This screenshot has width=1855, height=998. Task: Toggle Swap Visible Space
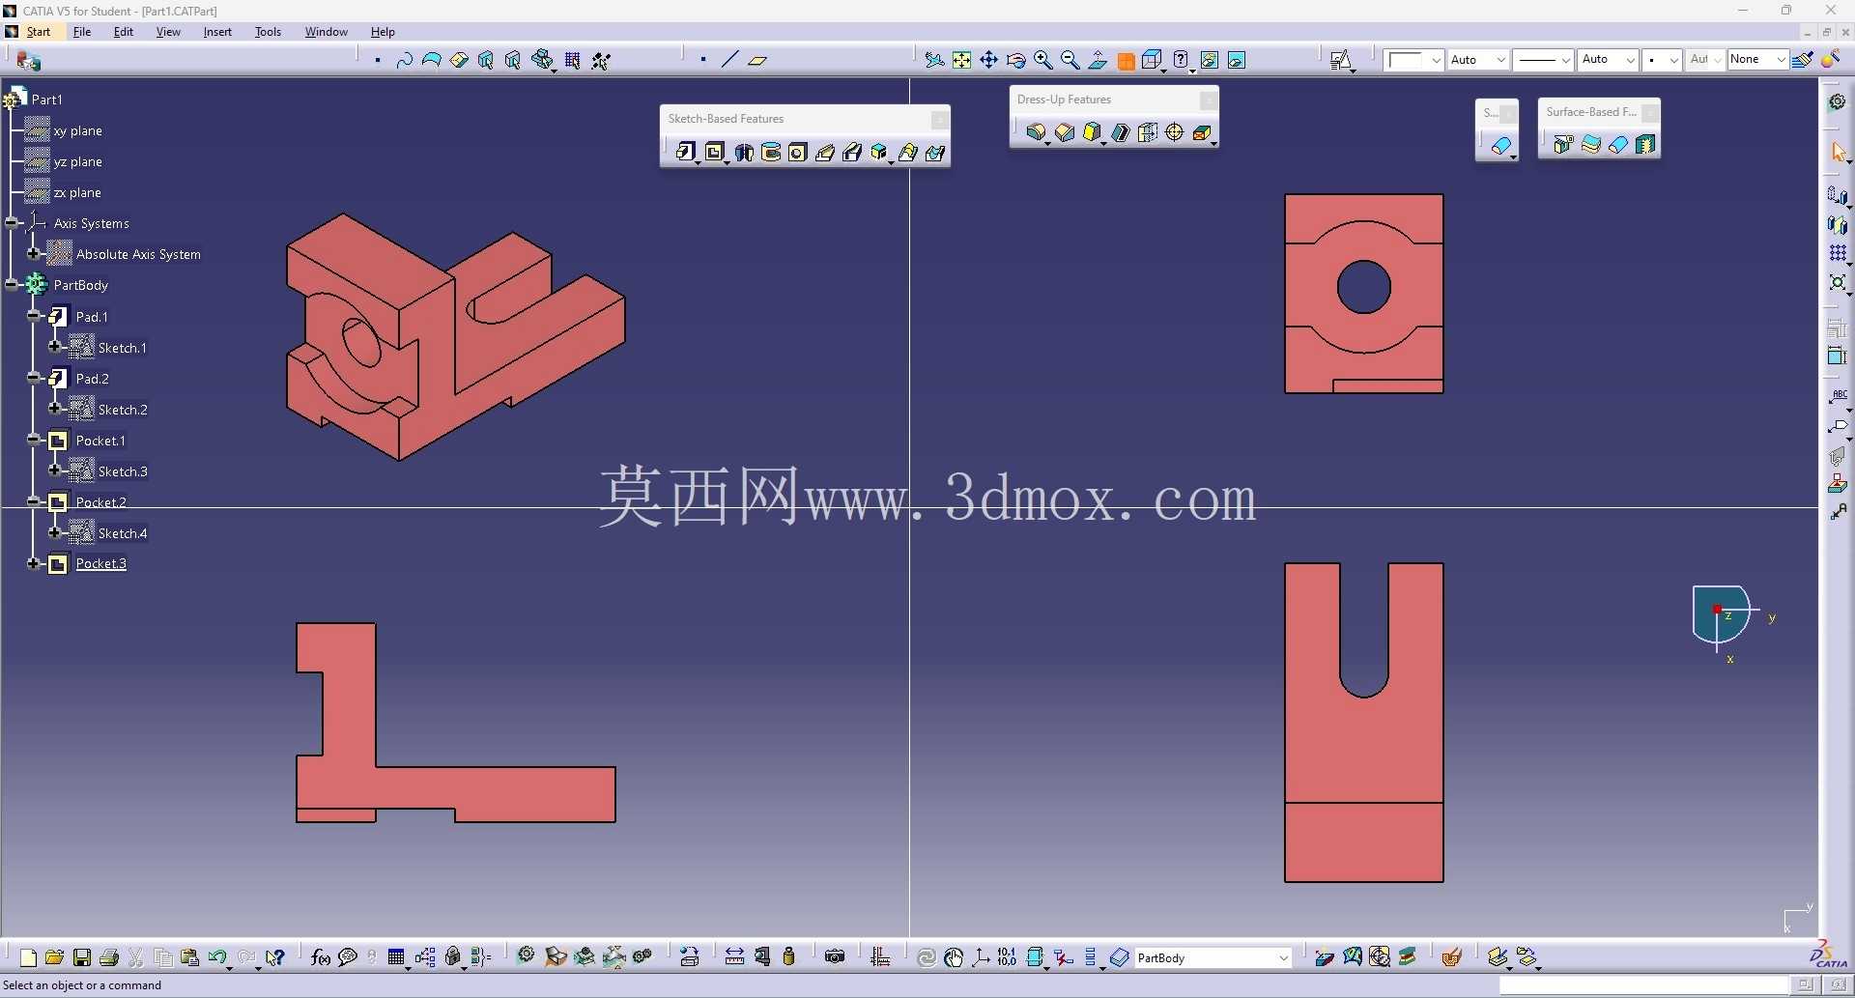1237,60
